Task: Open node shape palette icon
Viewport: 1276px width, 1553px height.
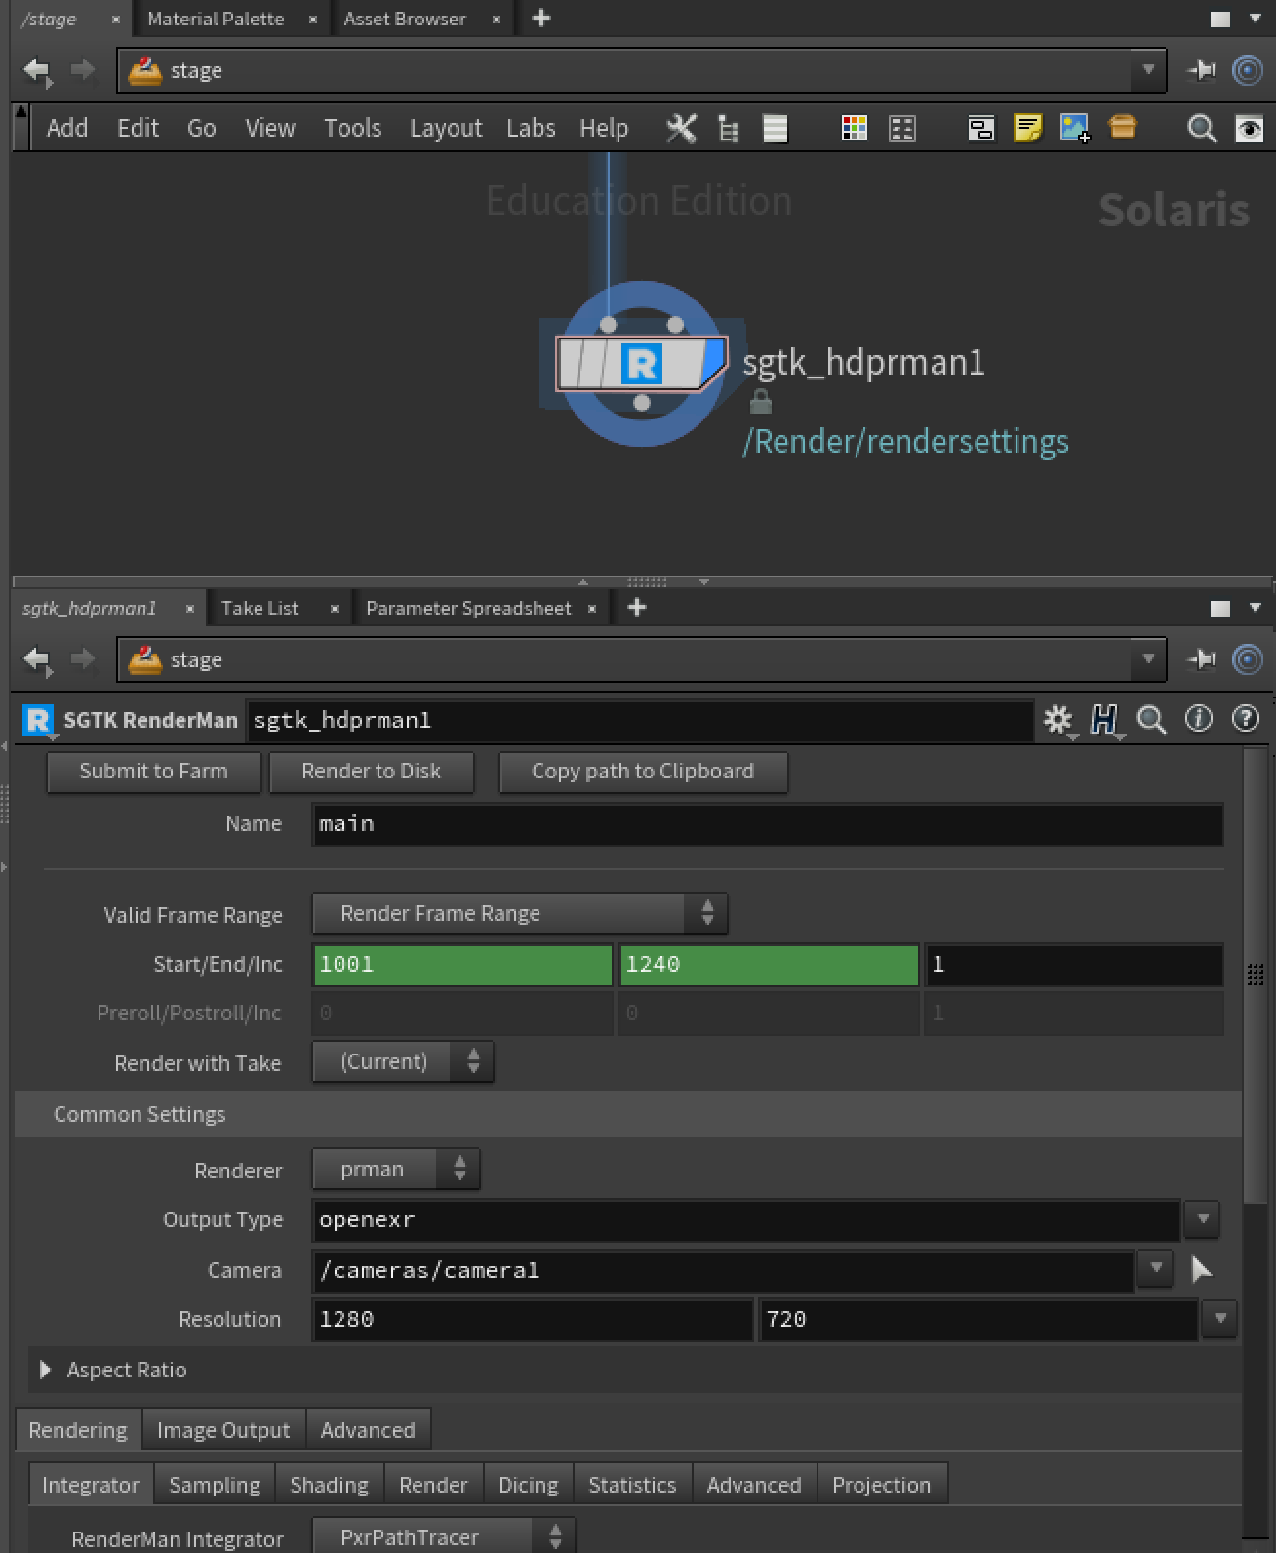Action: [902, 128]
